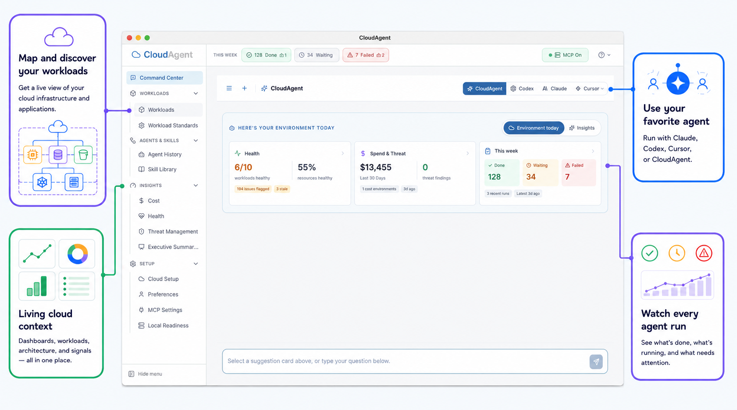This screenshot has height=410, width=737.
Task: Collapse the Insights sidebar section
Action: [x=196, y=185]
